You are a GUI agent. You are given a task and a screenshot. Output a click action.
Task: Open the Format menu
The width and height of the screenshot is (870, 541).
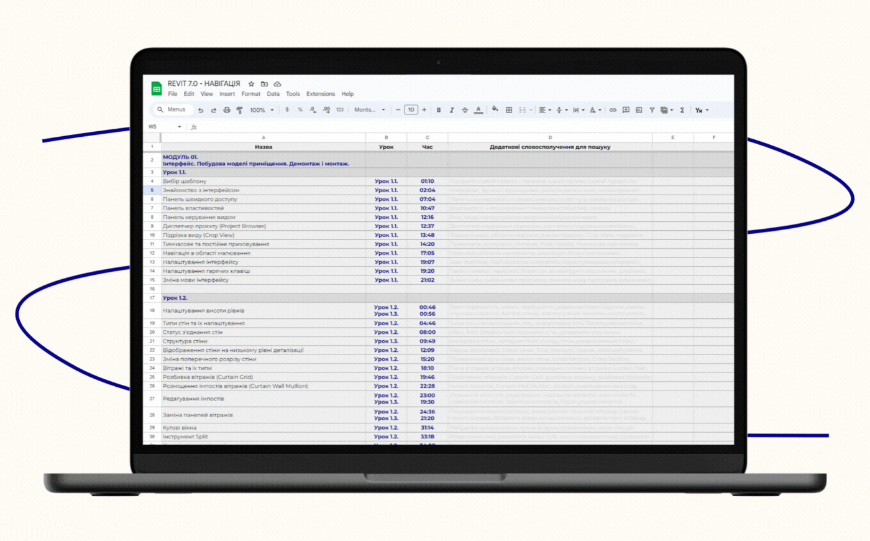(x=250, y=94)
